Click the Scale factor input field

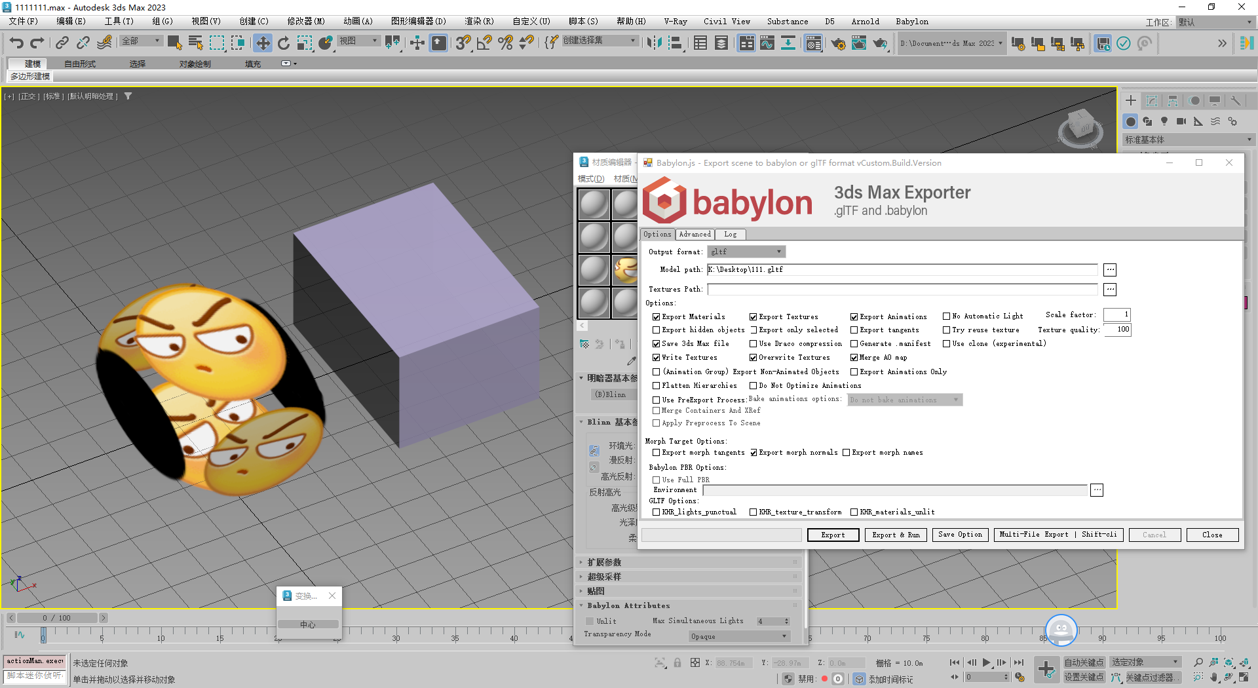[x=1117, y=315]
